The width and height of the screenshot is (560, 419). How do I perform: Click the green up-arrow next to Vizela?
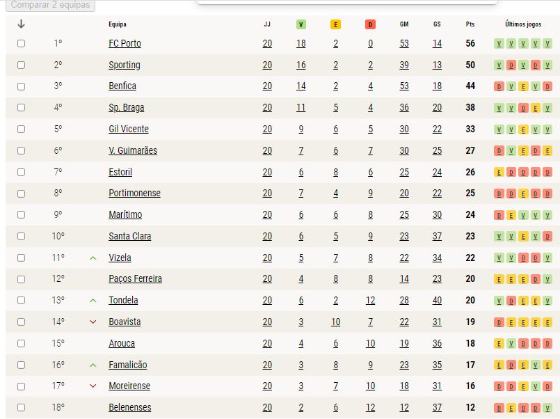point(93,258)
